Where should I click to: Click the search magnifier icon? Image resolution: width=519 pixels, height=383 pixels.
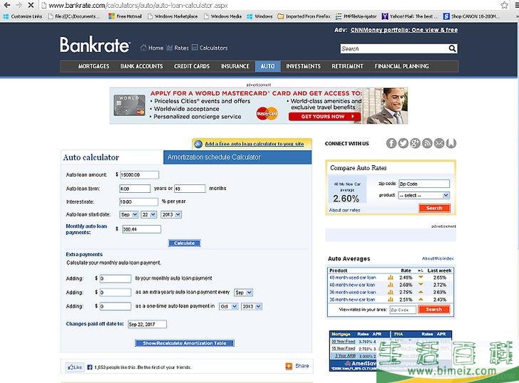point(452,48)
